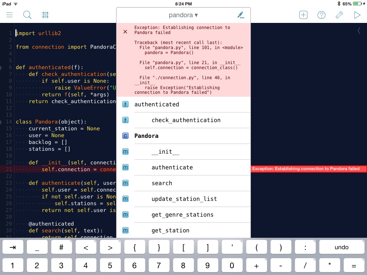Place cursor on line 1 import urllib2

click(x=38, y=33)
